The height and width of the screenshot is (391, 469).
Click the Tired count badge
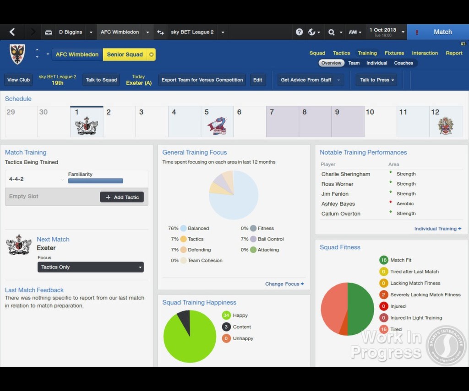[x=383, y=329]
